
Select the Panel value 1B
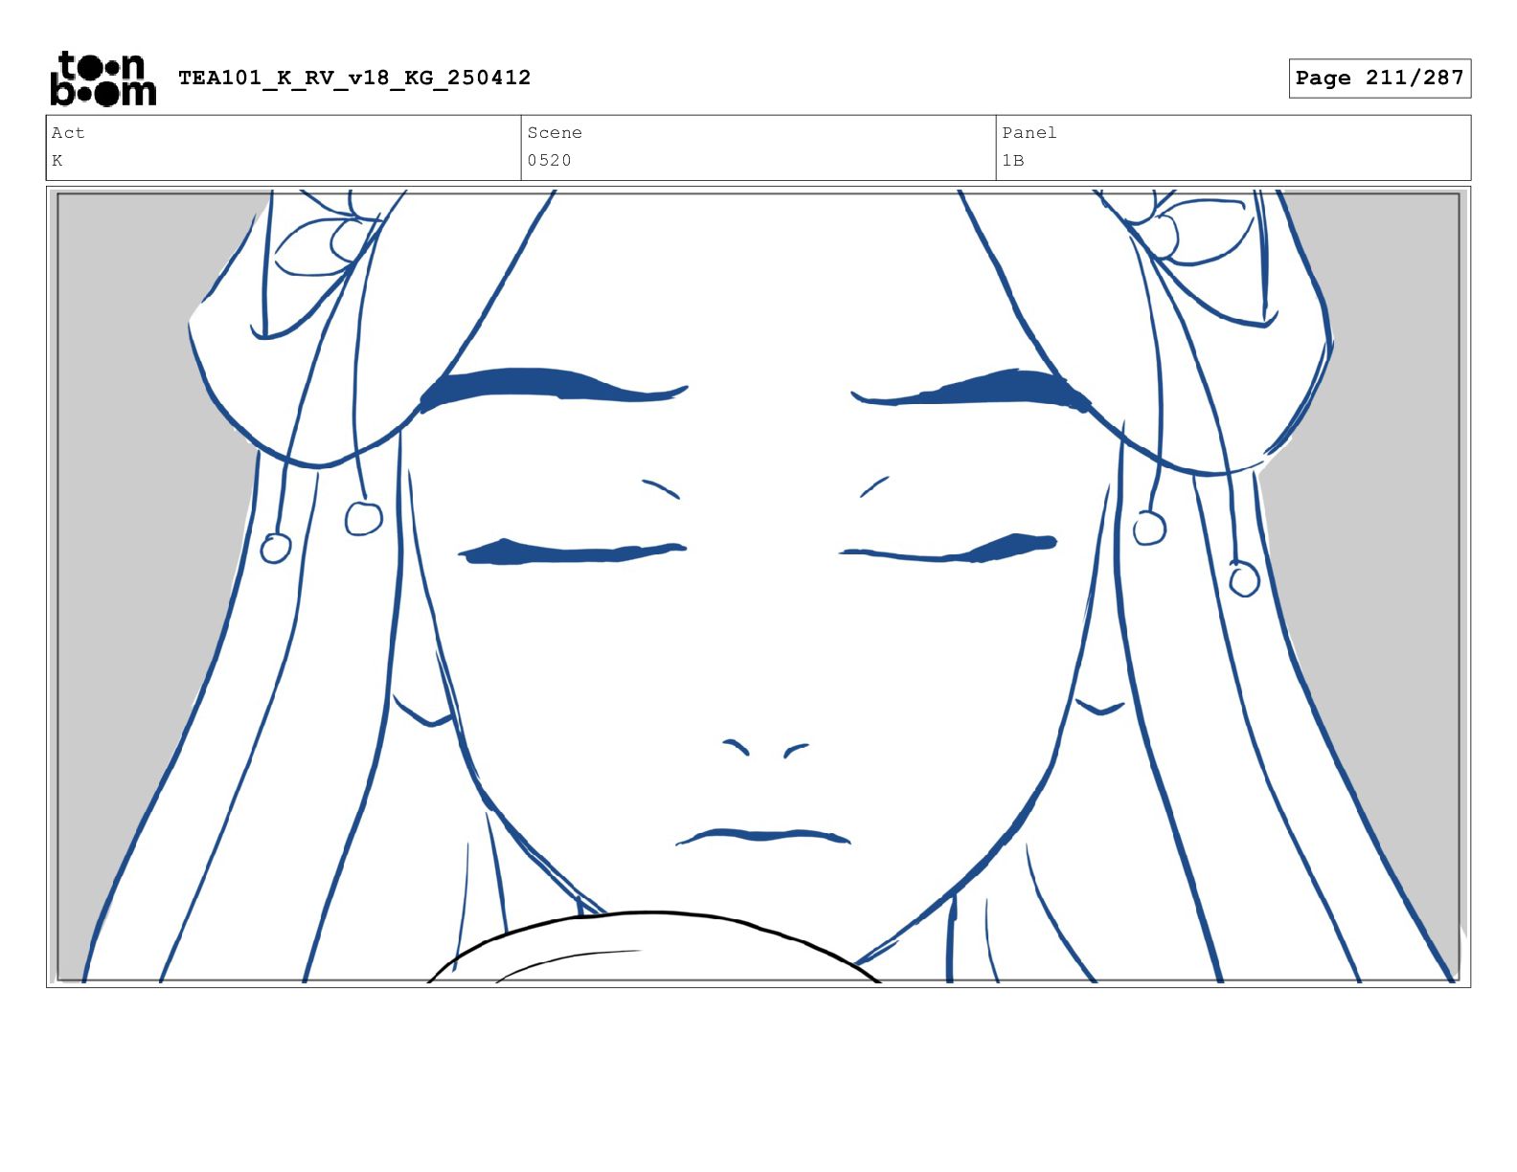click(1013, 161)
